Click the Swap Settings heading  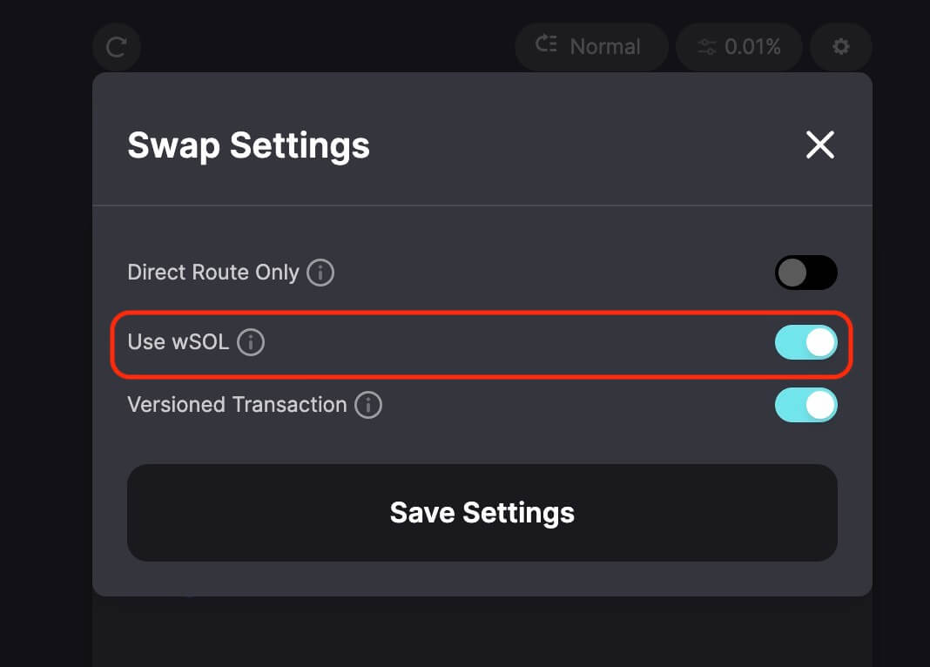(248, 145)
